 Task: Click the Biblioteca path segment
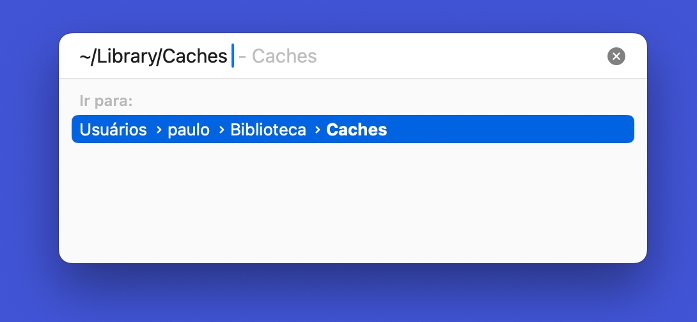coord(268,130)
